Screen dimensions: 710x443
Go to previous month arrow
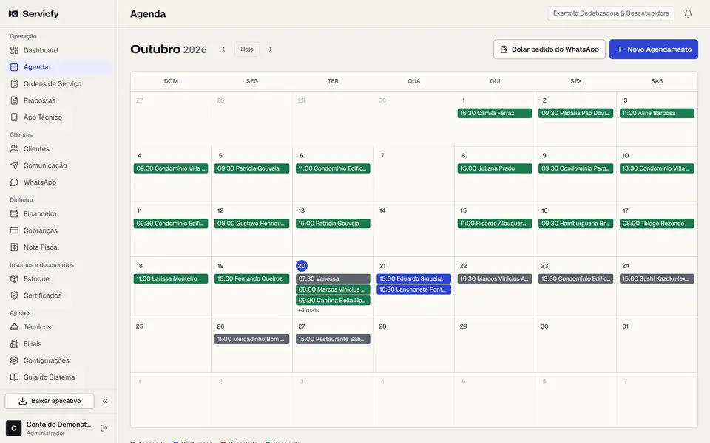click(223, 49)
